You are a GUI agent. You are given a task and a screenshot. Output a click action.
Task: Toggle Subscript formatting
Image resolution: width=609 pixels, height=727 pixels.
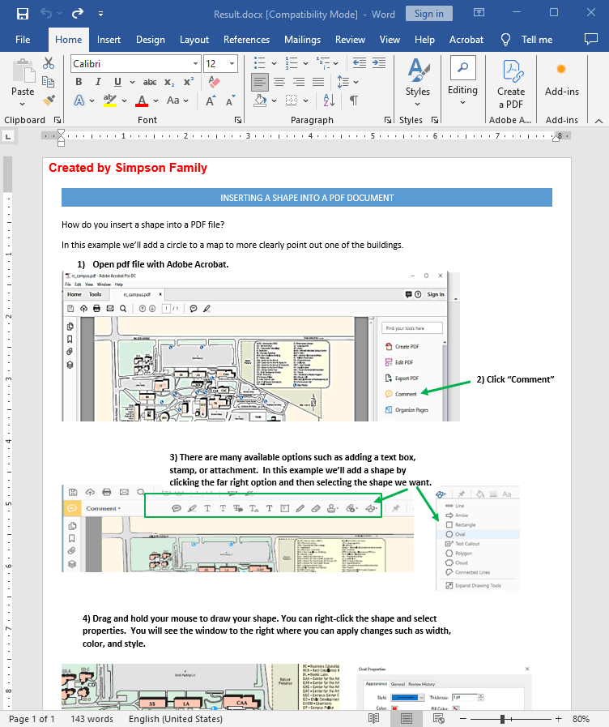pyautogui.click(x=169, y=82)
